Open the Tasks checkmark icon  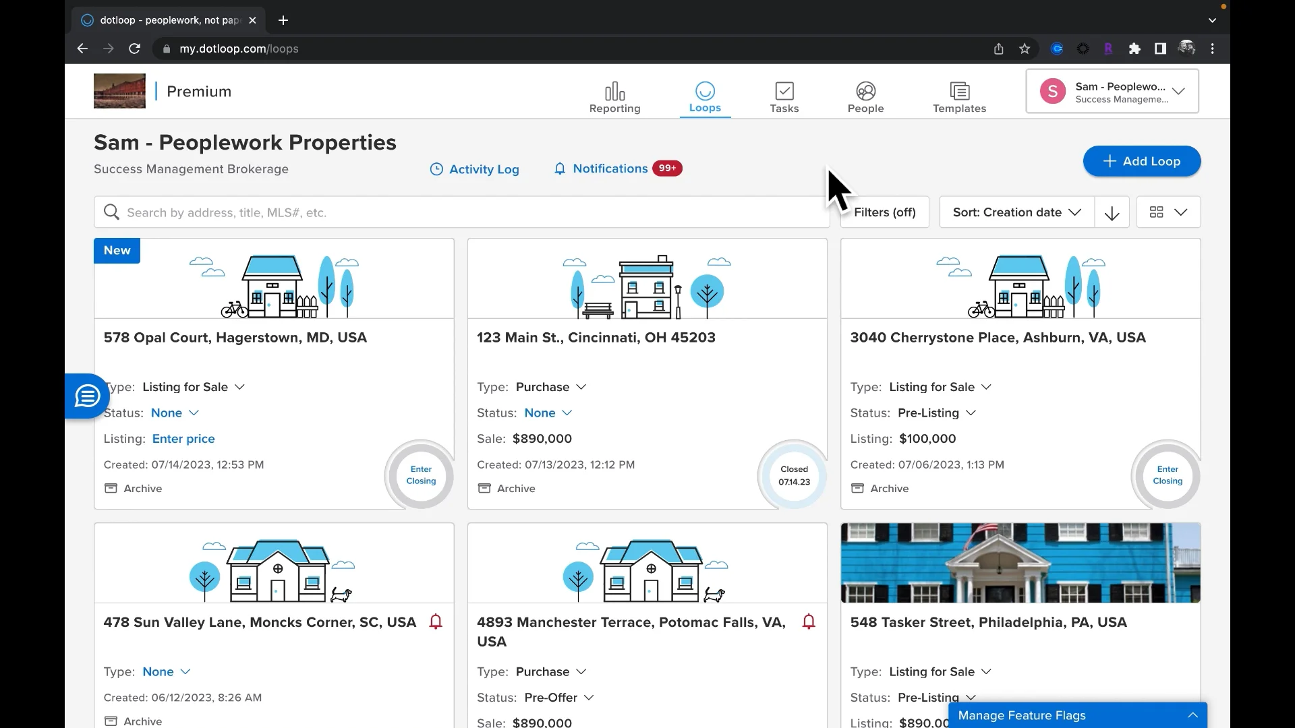pyautogui.click(x=784, y=92)
